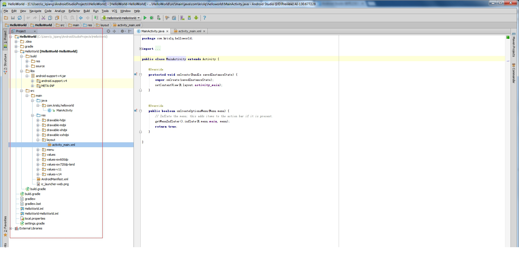Click the Paste clipboard icon
Viewport: 519px width, 257px height.
click(57, 18)
